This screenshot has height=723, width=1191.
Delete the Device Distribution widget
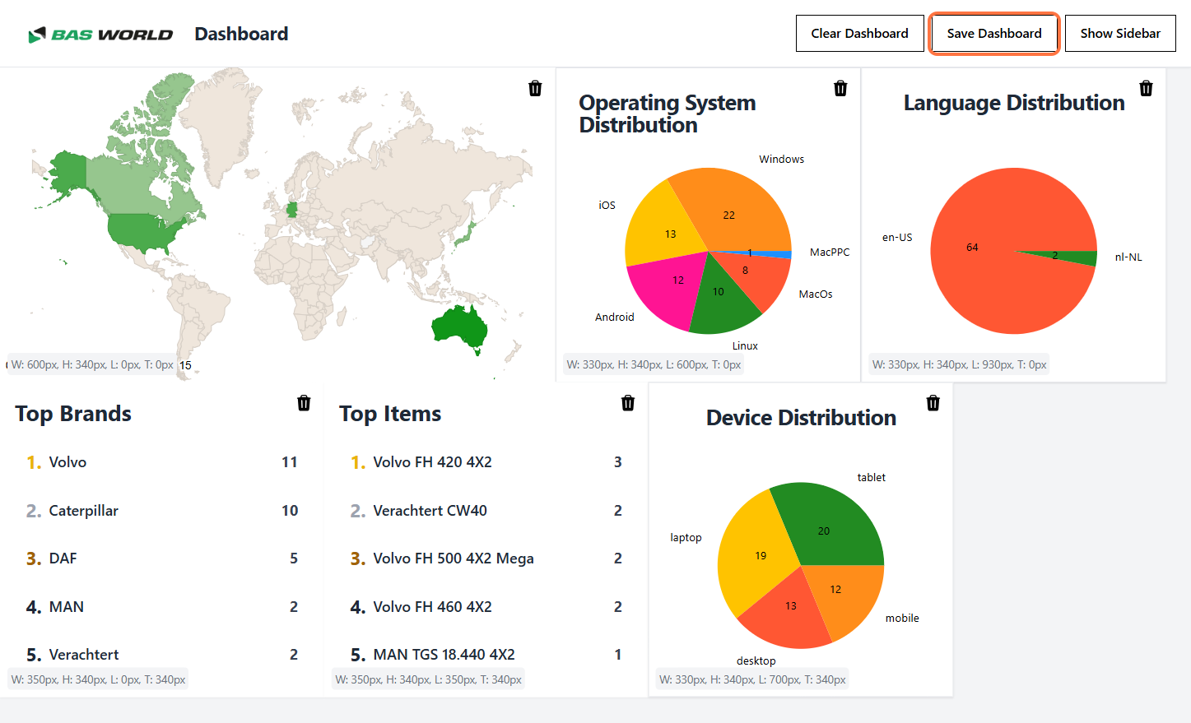click(x=933, y=403)
